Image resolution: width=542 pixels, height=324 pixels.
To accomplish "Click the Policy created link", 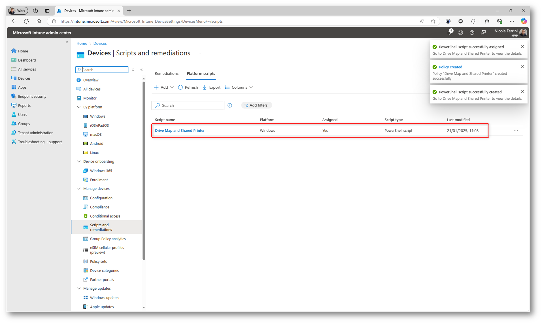I will point(450,67).
